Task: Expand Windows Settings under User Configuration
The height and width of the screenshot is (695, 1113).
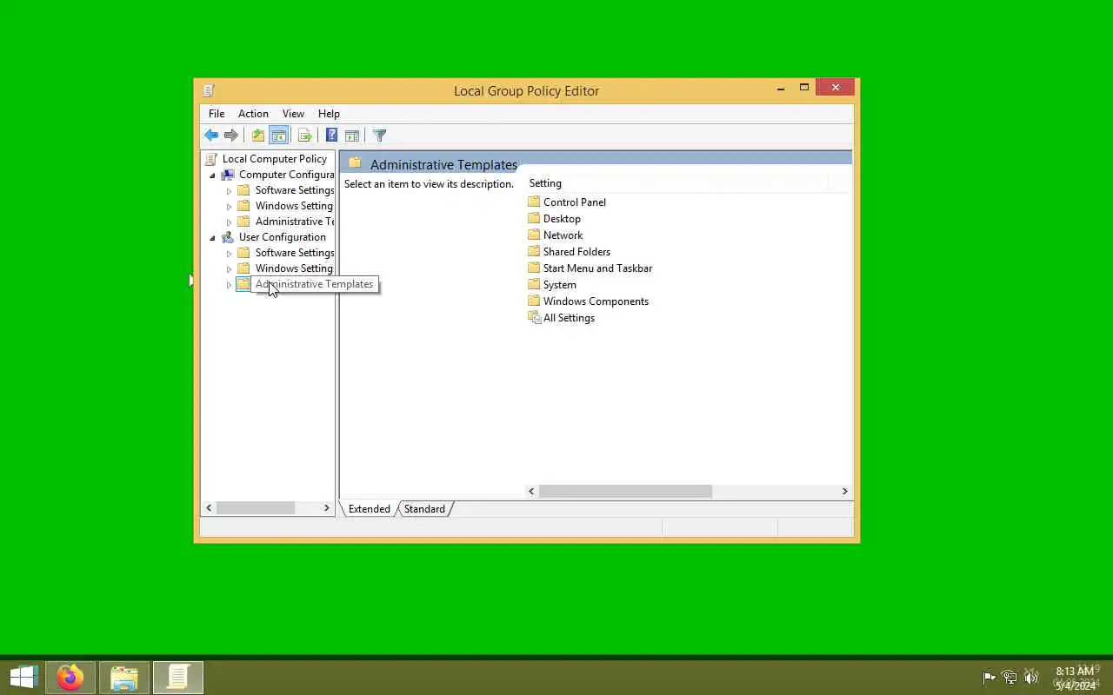Action: (x=229, y=269)
